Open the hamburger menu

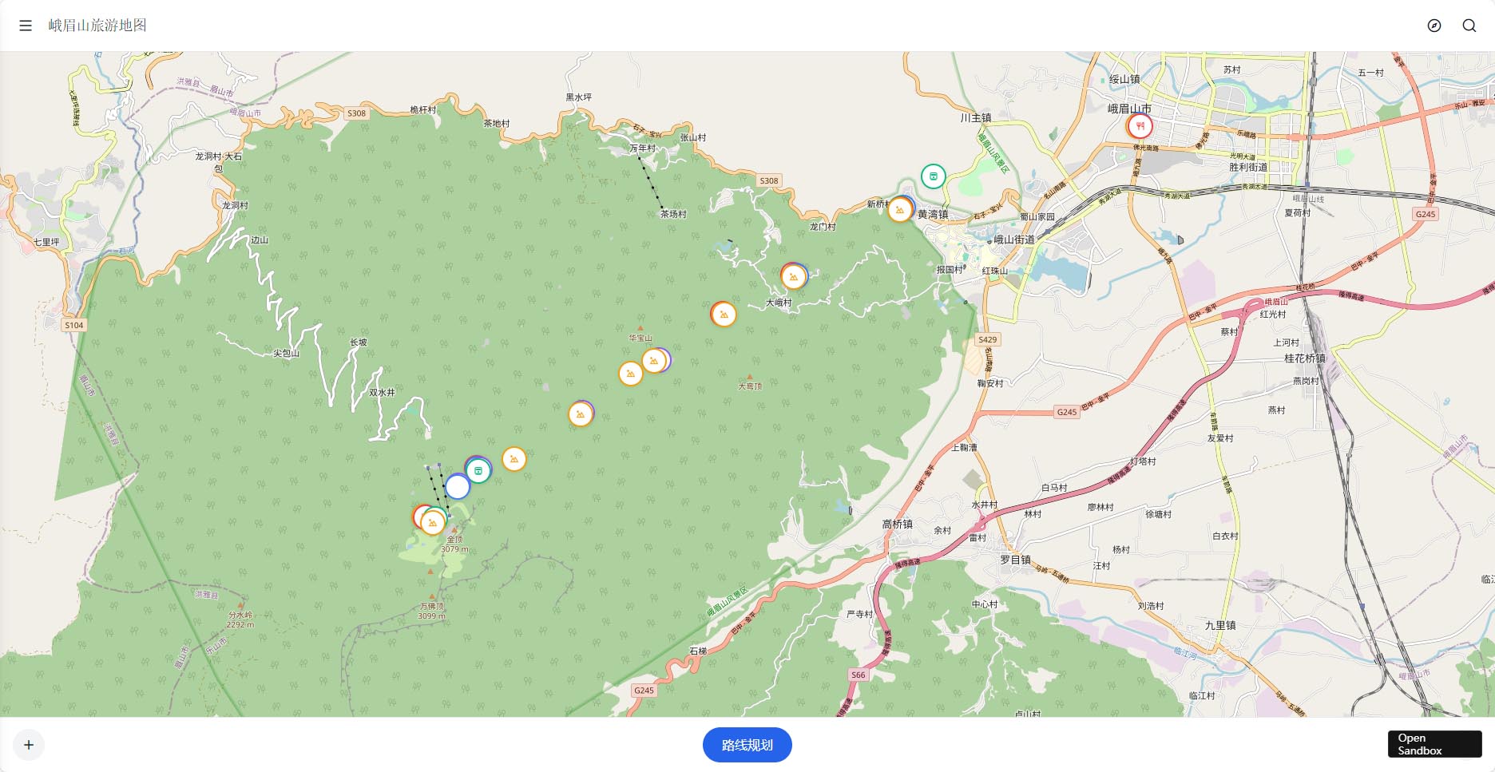tap(26, 26)
